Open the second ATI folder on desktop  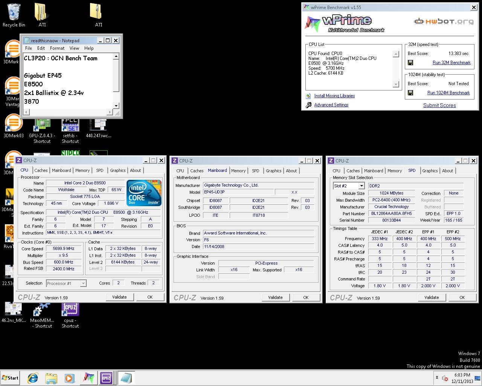(x=98, y=15)
